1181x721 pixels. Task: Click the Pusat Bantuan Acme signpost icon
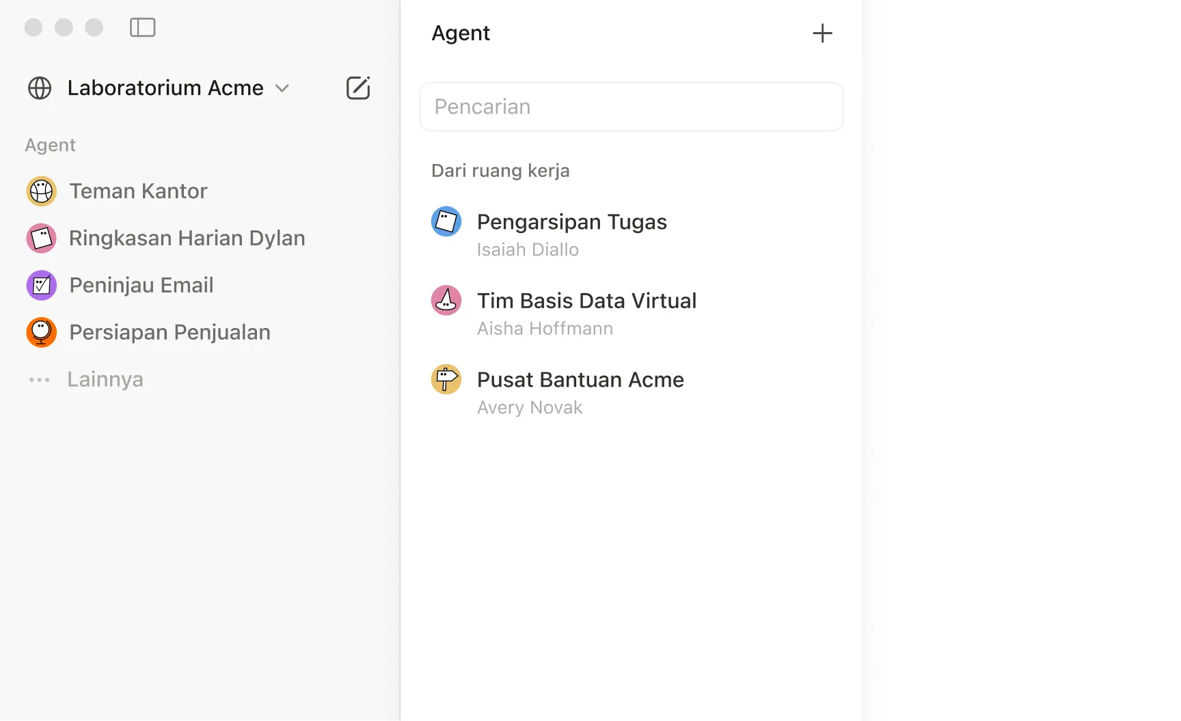(x=446, y=379)
